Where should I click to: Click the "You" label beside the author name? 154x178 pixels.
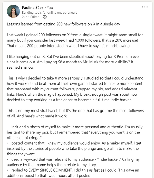(x=50, y=8)
